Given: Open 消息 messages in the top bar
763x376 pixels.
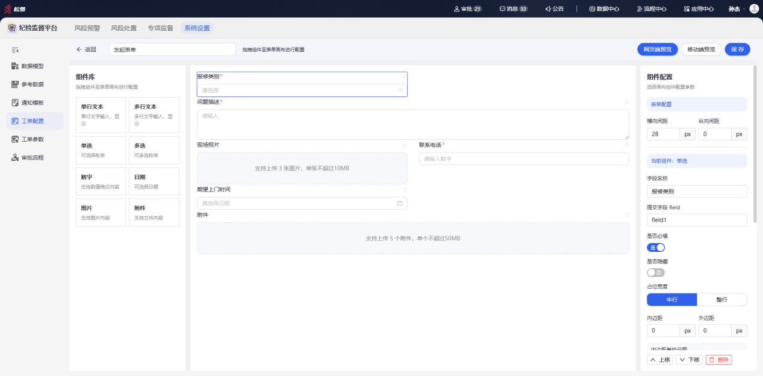Looking at the screenshot, I should pyautogui.click(x=514, y=9).
